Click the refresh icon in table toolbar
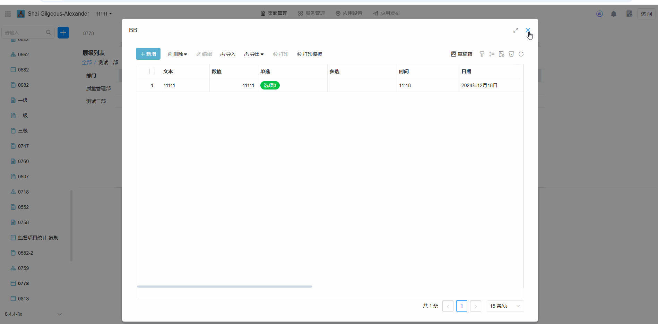This screenshot has height=324, width=658. 521,54
